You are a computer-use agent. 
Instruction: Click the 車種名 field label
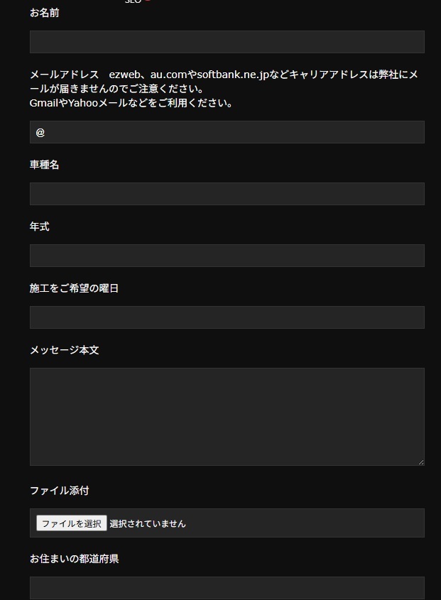click(x=45, y=165)
